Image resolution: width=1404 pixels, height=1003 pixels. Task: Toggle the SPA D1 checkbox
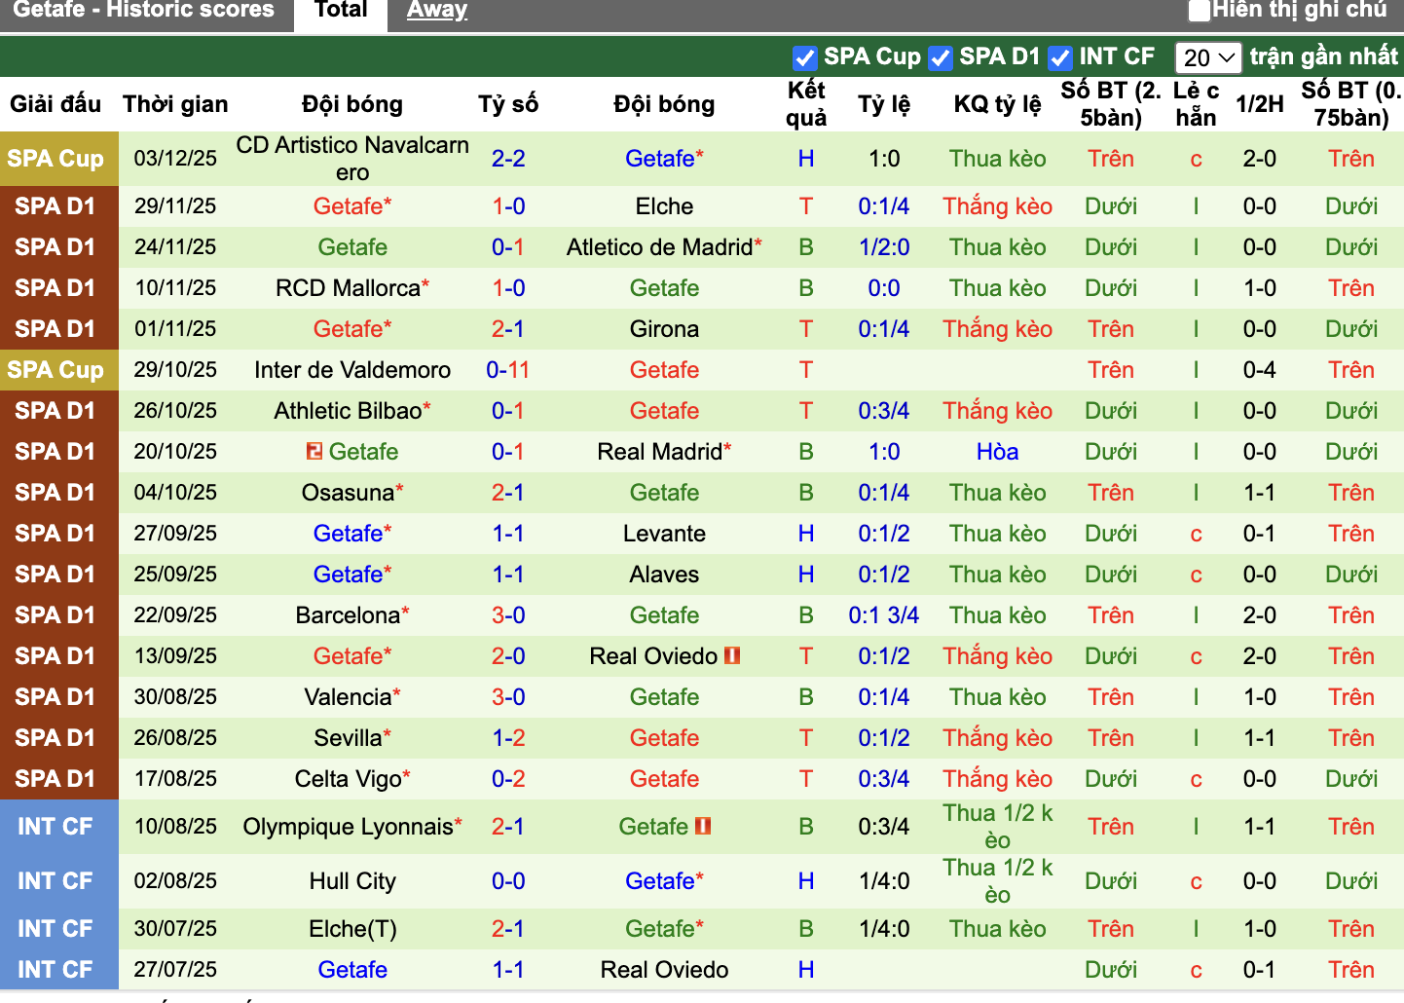[940, 58]
